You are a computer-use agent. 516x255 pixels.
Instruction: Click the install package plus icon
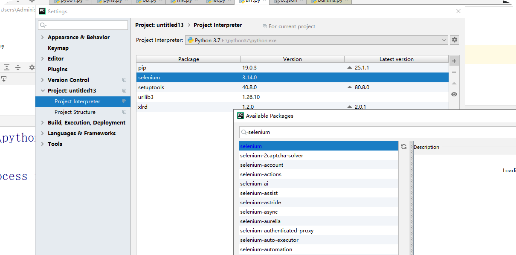point(454,61)
